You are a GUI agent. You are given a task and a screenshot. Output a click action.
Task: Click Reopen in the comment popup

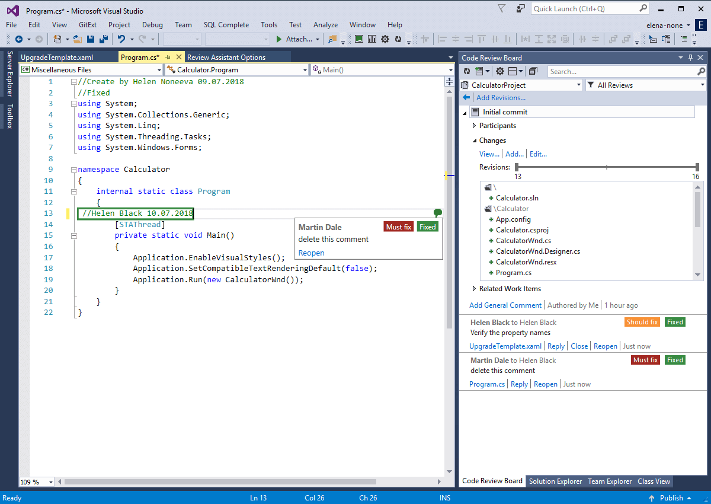click(x=311, y=253)
